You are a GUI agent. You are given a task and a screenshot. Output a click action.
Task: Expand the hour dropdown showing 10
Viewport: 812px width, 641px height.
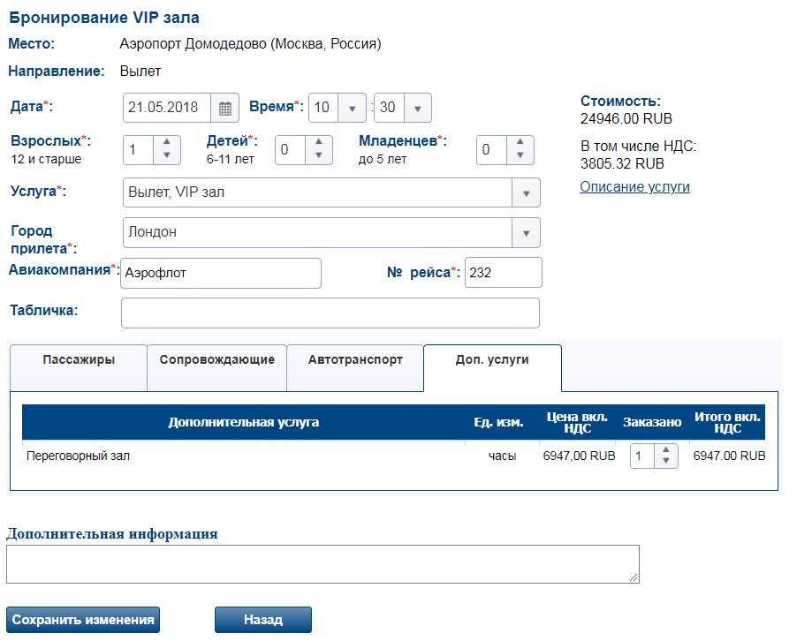click(352, 109)
